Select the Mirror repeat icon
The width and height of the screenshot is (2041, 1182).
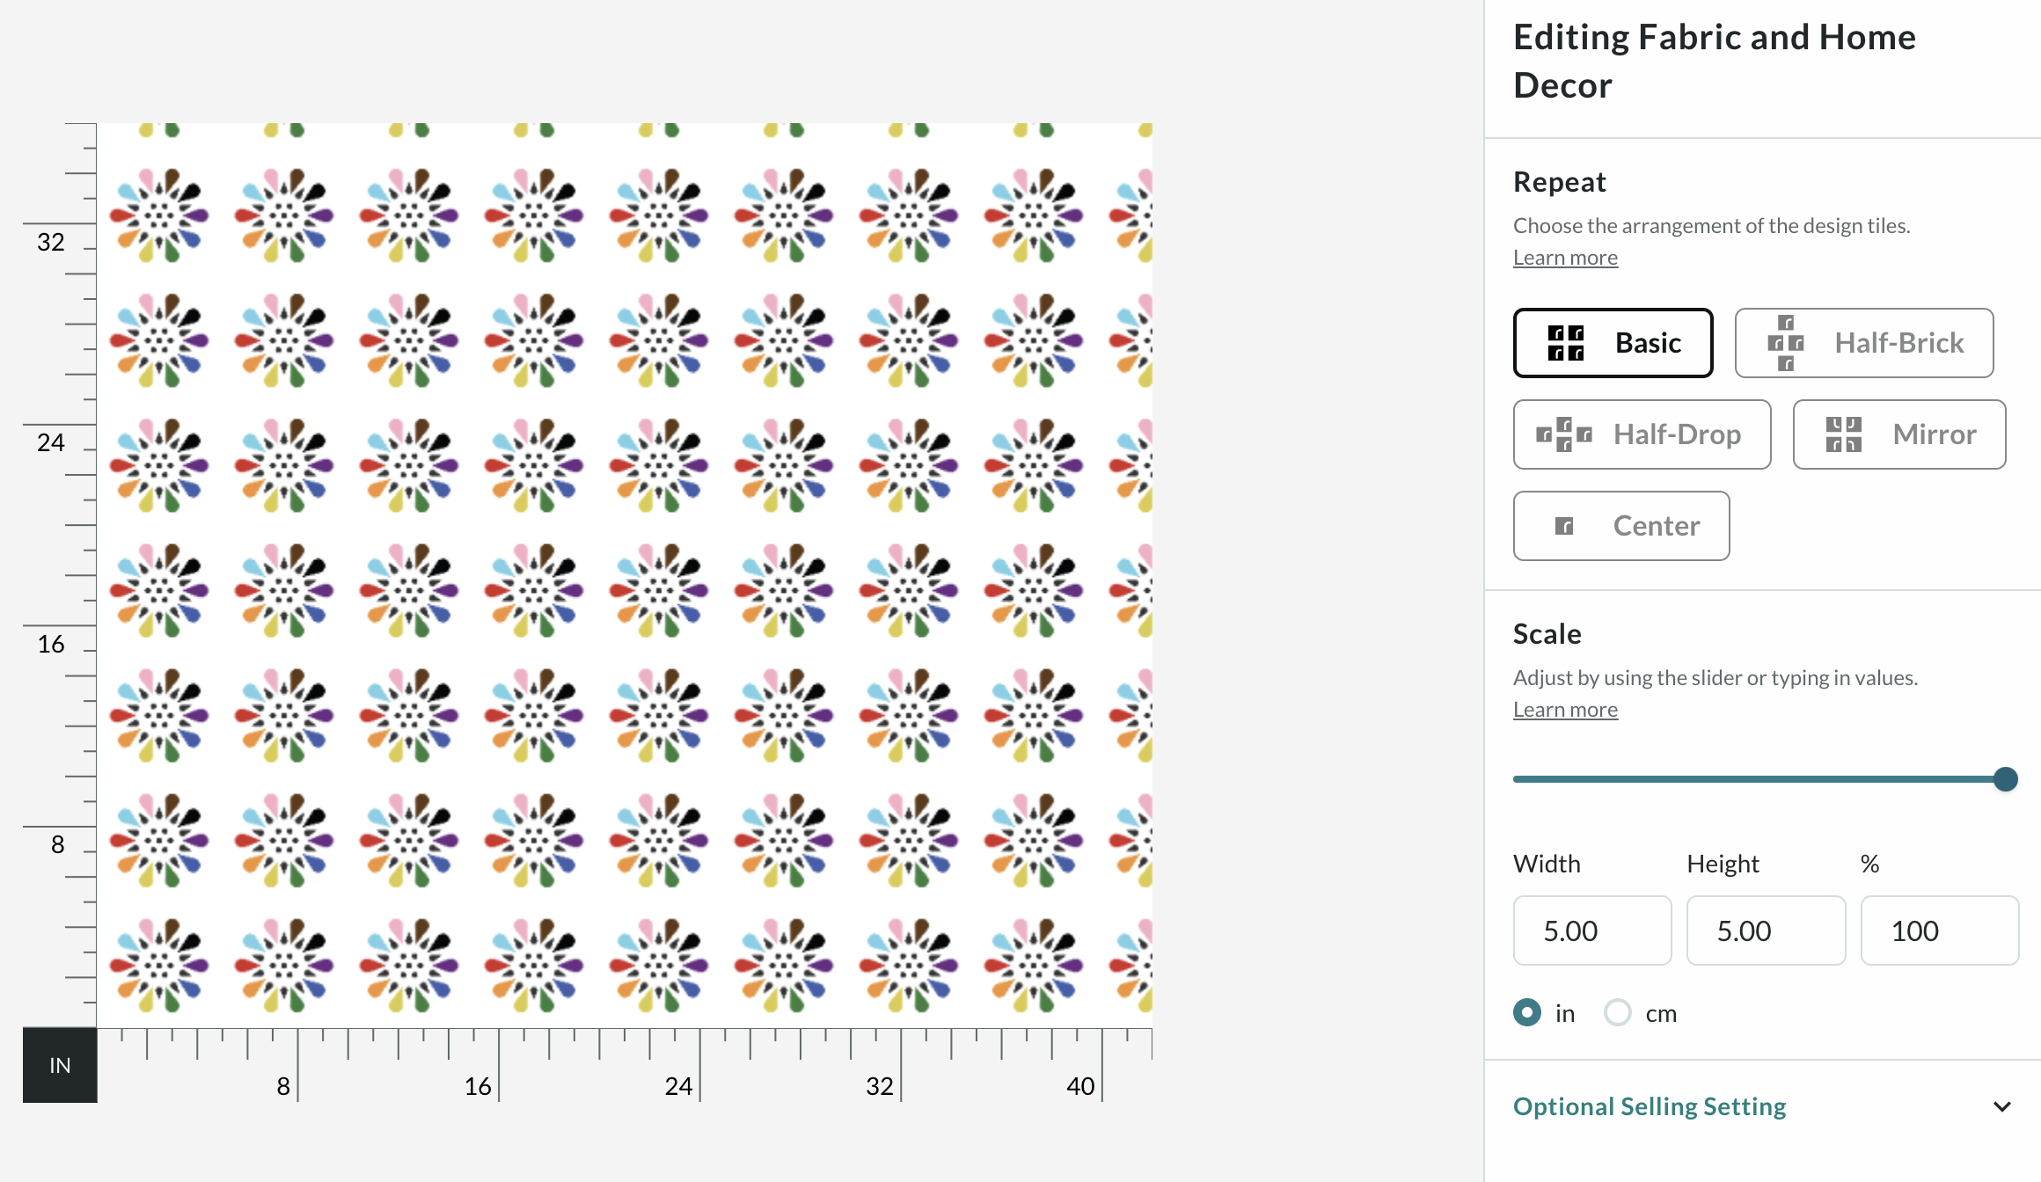pyautogui.click(x=1844, y=434)
